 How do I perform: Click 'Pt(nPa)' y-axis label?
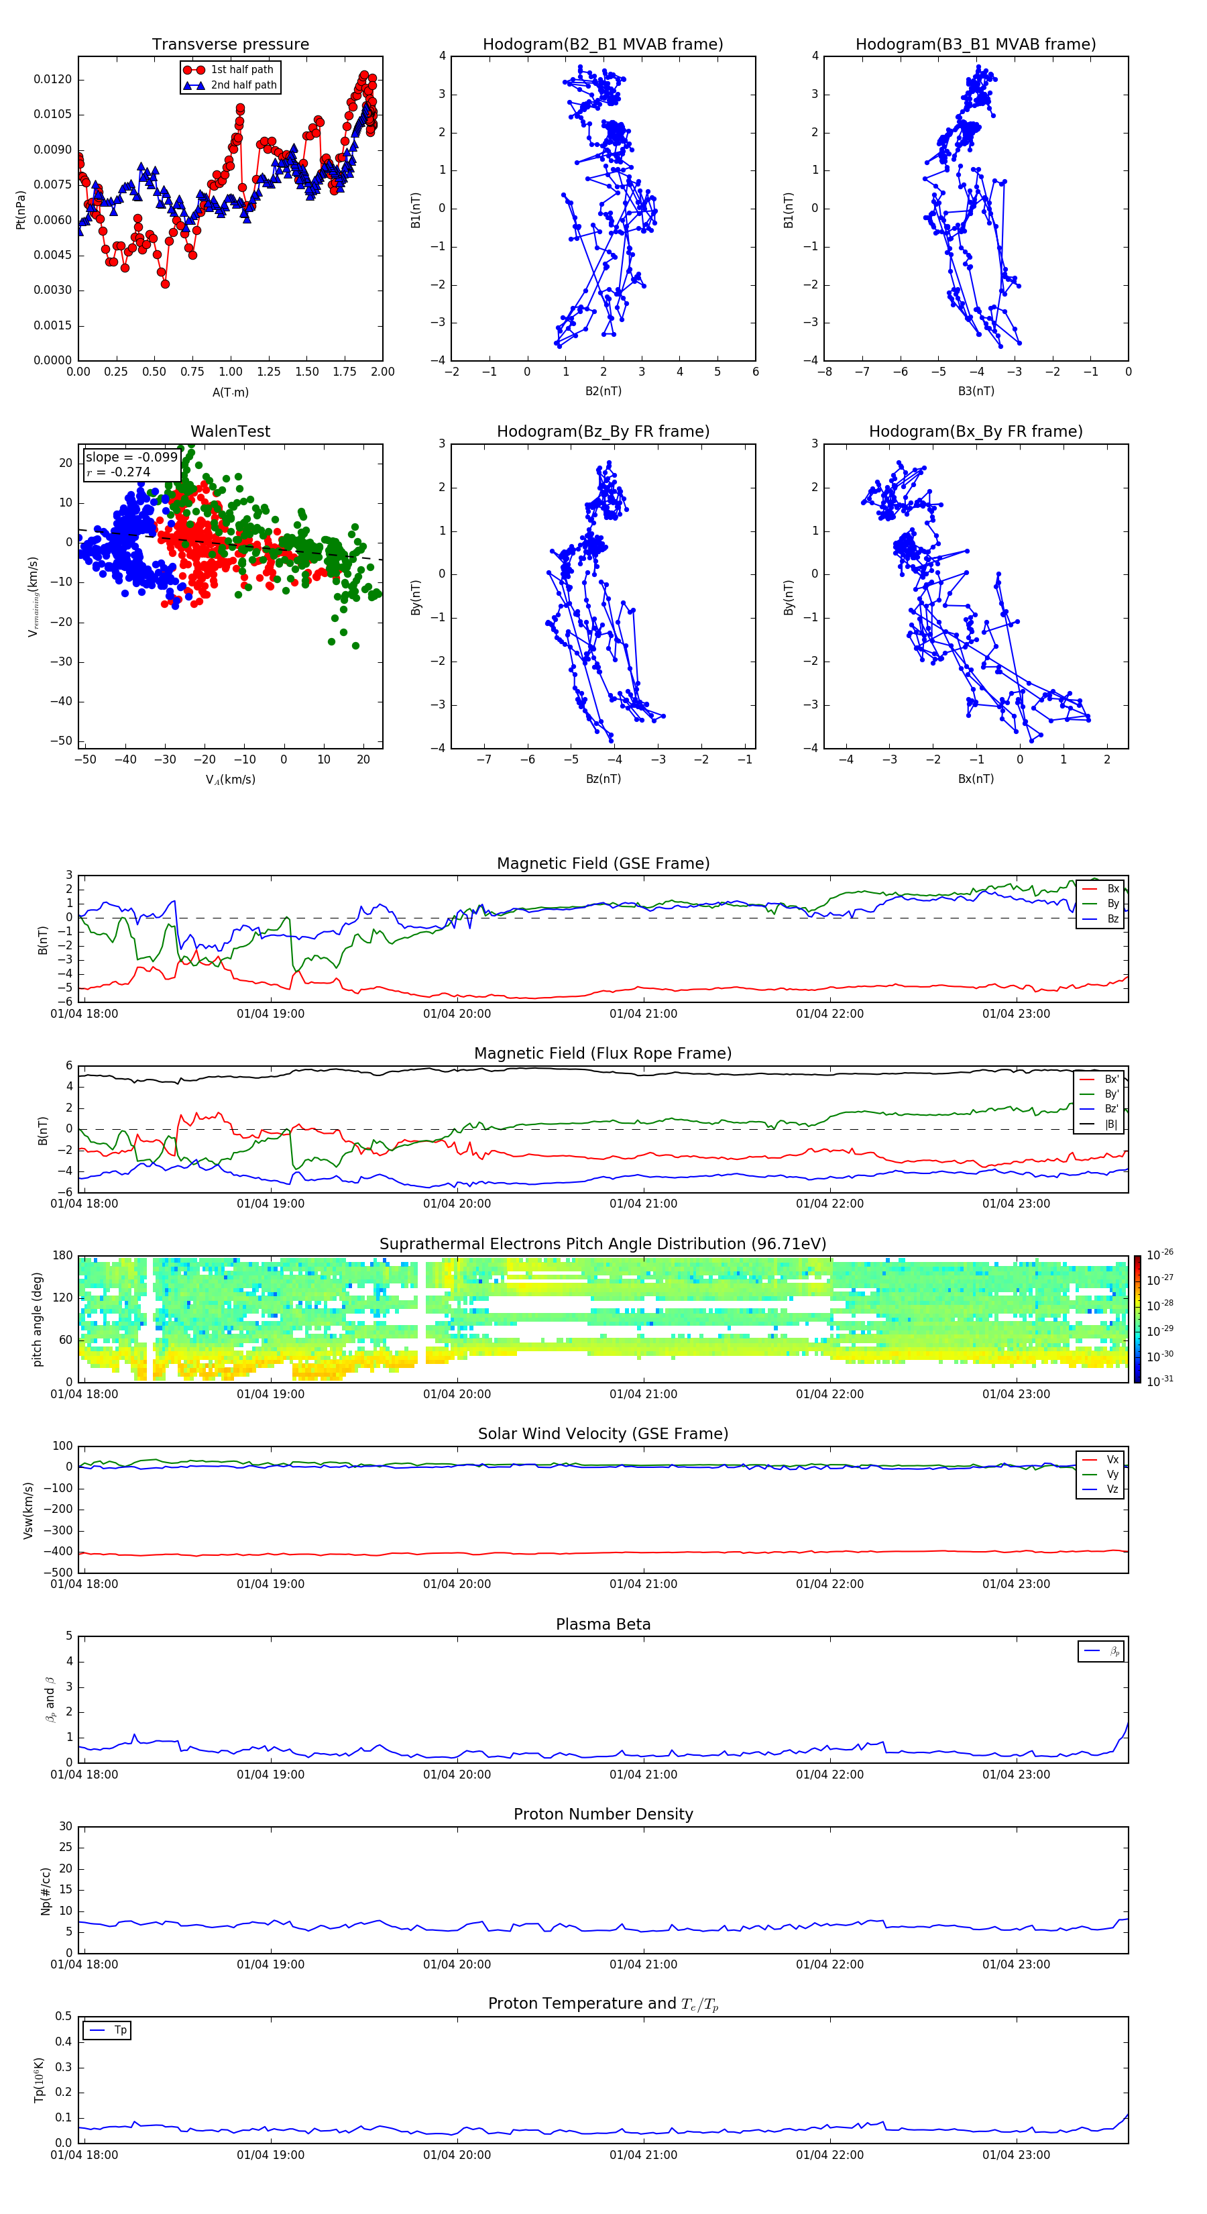[21, 210]
